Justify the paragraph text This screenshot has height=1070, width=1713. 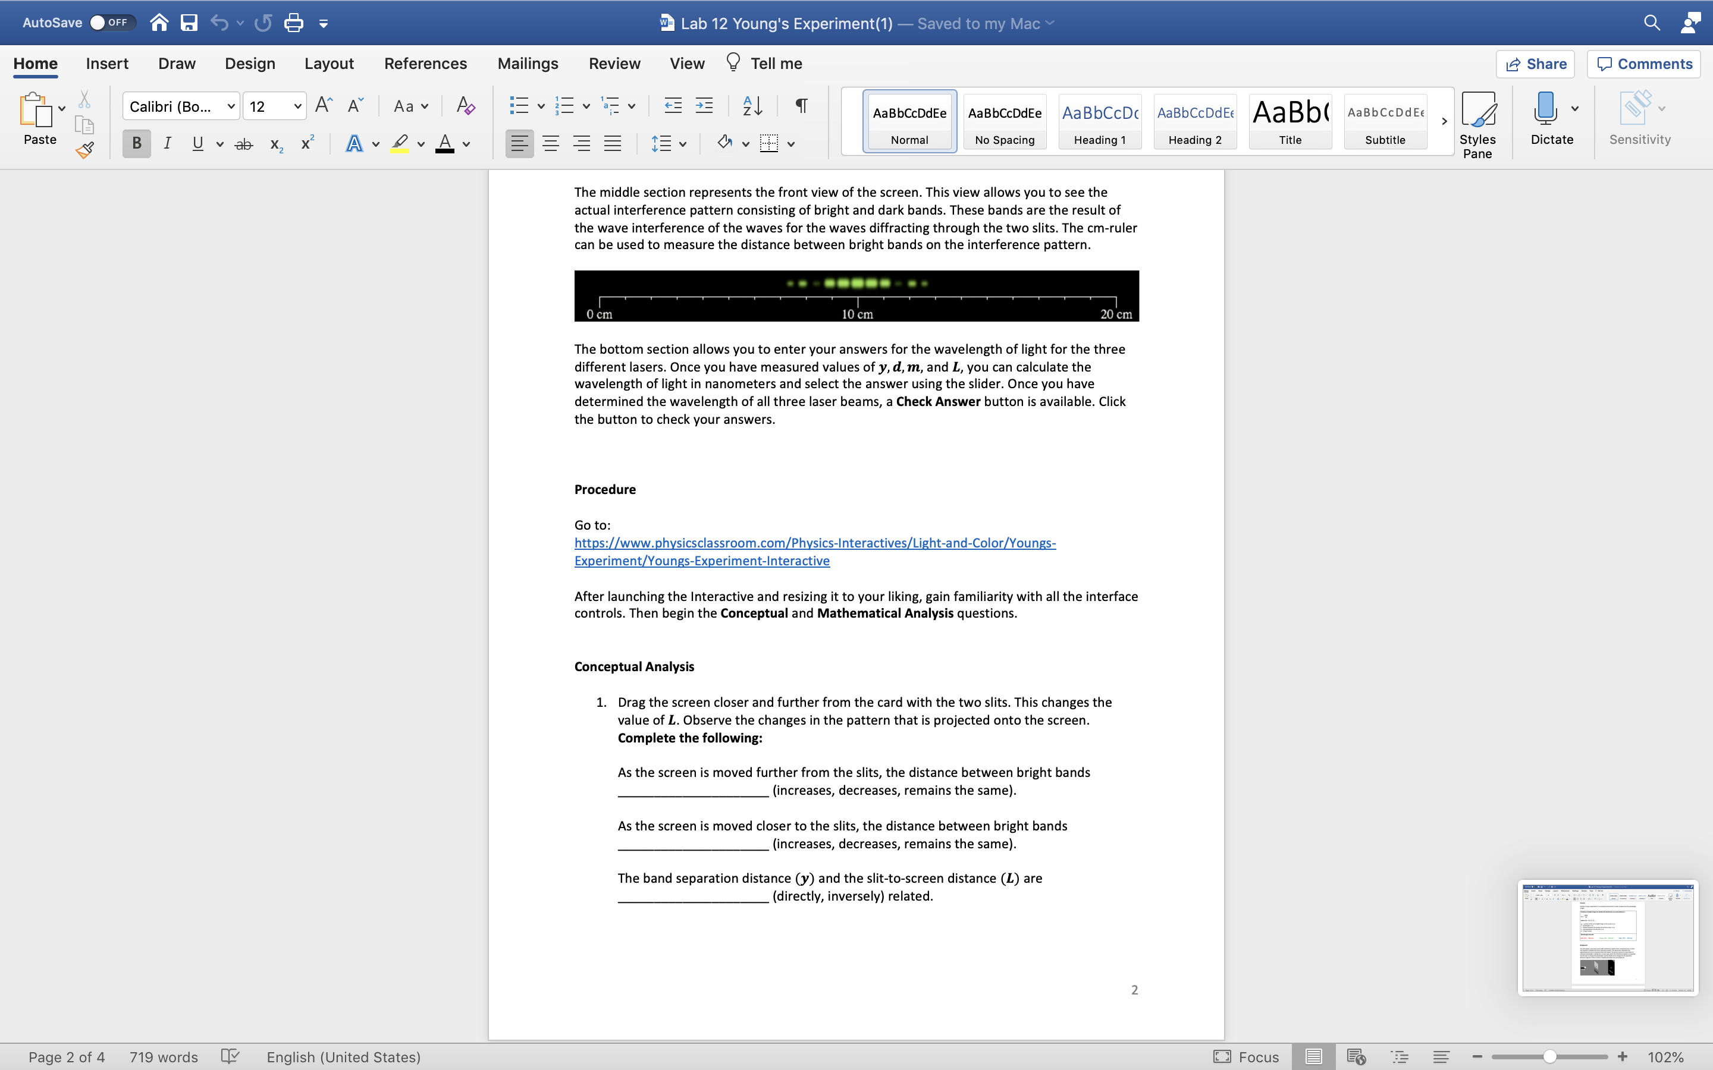[612, 144]
